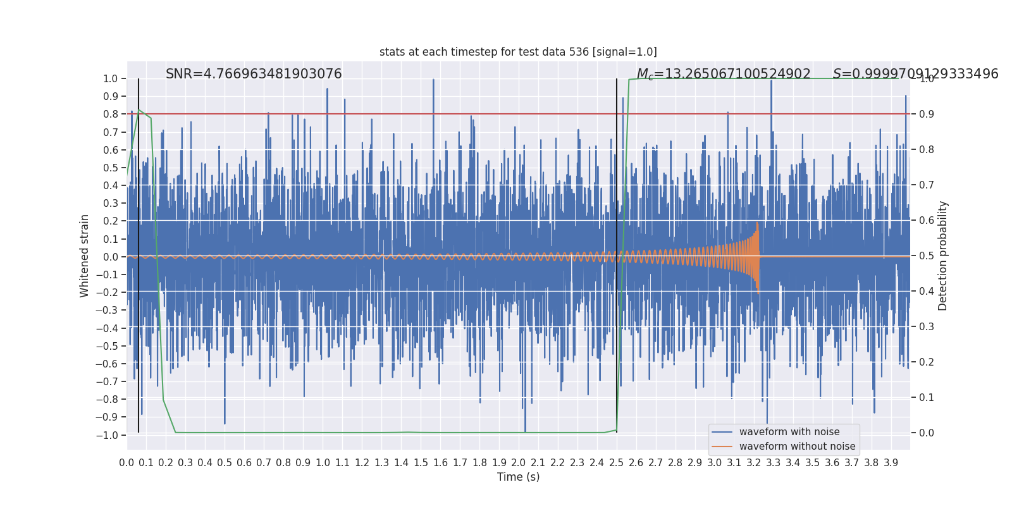Screen dimensions: 1012x506
Task: Click the blue line sample in the legend
Action: click(x=722, y=432)
